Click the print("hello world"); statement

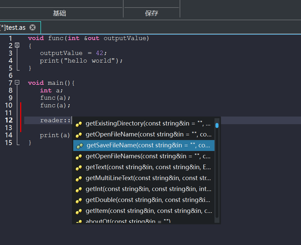[x=81, y=61]
